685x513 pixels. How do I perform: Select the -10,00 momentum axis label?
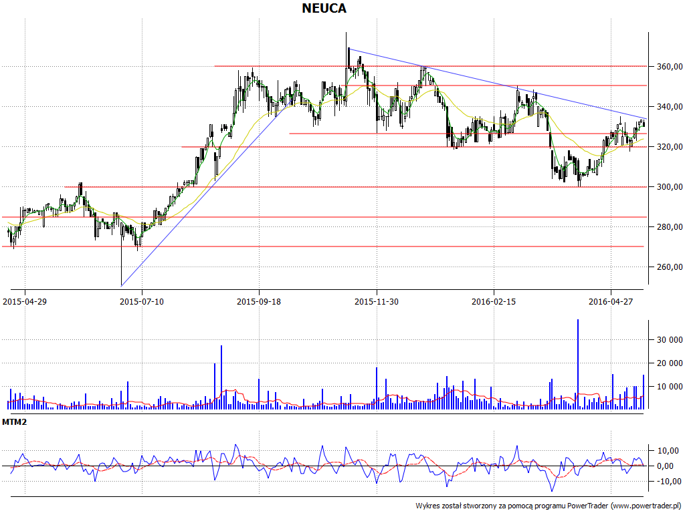pyautogui.click(x=669, y=482)
